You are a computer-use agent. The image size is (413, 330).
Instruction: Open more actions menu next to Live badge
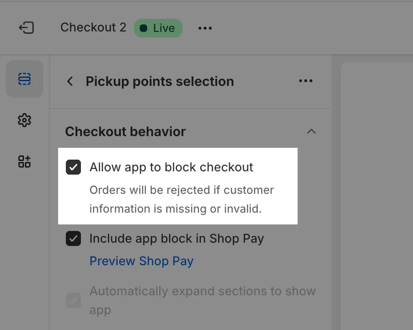(x=205, y=28)
